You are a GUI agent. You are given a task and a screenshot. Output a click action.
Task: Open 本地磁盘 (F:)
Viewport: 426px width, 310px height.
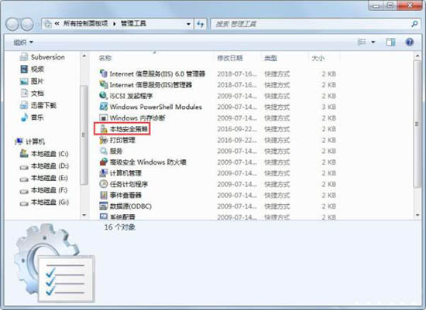[x=44, y=190]
